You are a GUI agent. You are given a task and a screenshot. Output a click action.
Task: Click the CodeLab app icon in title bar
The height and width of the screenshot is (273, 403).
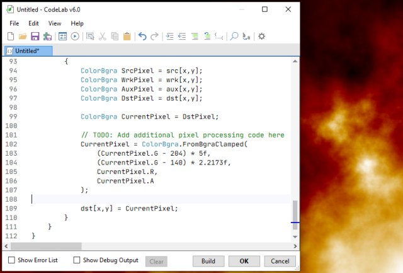click(10, 9)
